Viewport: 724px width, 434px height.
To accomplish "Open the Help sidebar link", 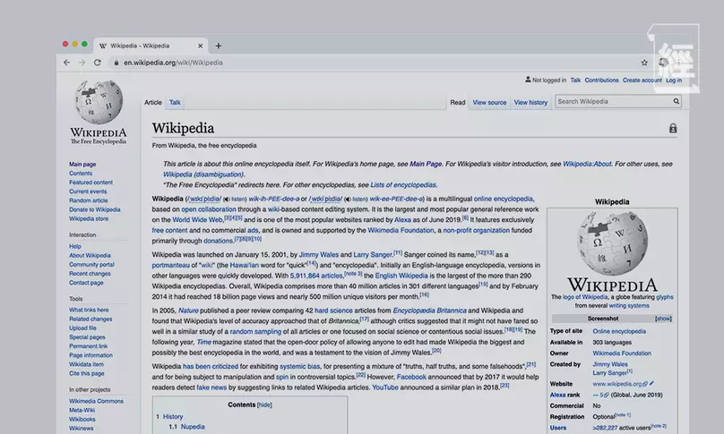I will (75, 246).
